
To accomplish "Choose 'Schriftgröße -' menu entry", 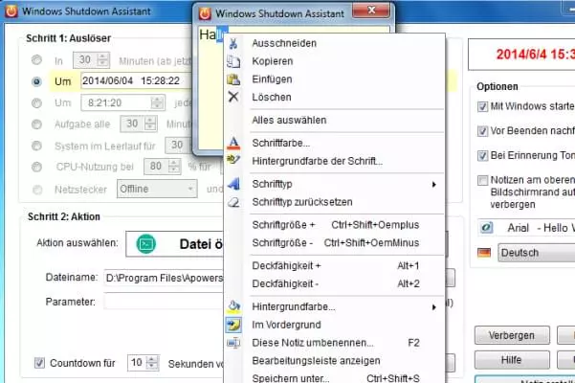I will click(335, 243).
